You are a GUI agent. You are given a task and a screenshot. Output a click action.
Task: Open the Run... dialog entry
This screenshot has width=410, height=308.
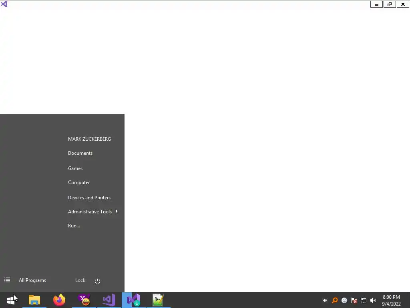(x=74, y=226)
